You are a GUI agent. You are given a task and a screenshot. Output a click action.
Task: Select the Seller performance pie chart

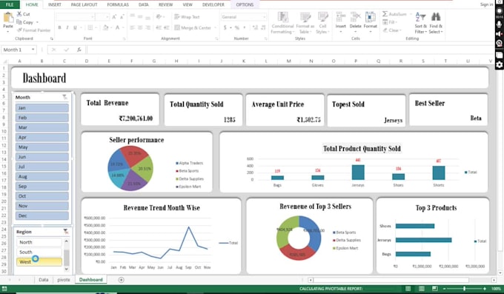pyautogui.click(x=130, y=168)
